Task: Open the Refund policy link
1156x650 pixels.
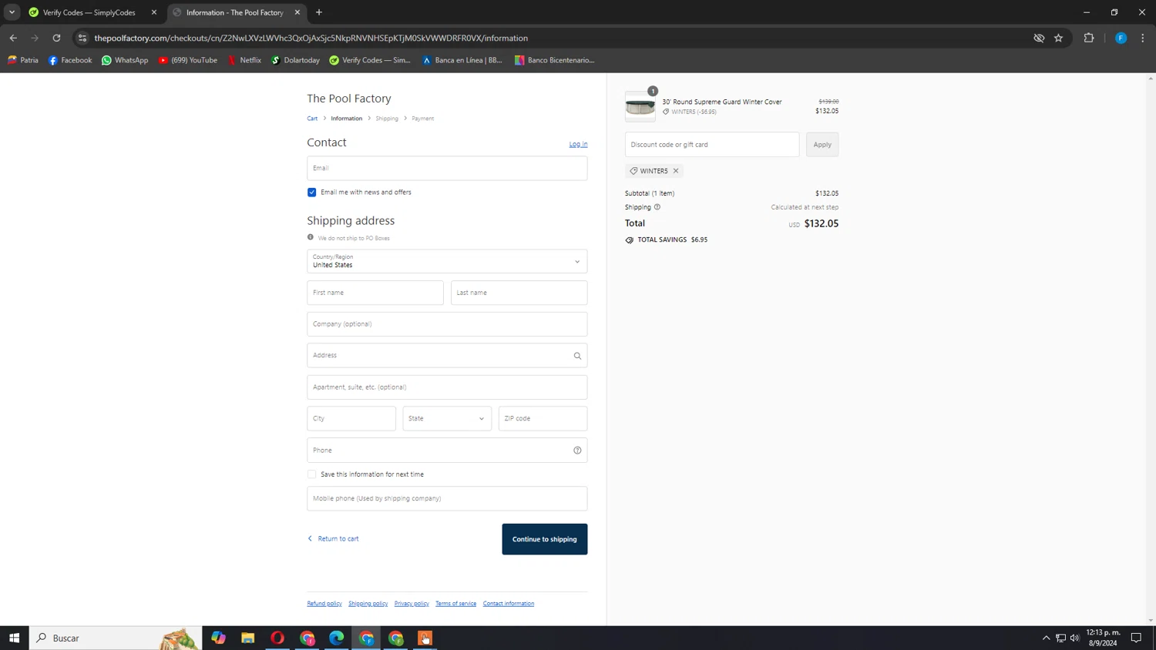Action: click(324, 604)
